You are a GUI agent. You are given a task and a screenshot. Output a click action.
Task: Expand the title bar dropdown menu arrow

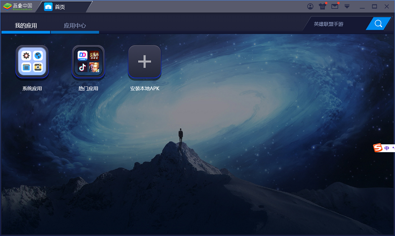pyautogui.click(x=347, y=6)
